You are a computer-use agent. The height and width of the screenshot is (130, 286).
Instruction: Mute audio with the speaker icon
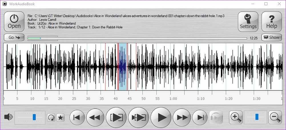[8, 117]
